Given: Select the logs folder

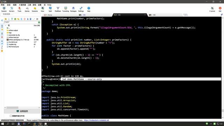Looking at the screenshot, I should (x=10, y=33).
